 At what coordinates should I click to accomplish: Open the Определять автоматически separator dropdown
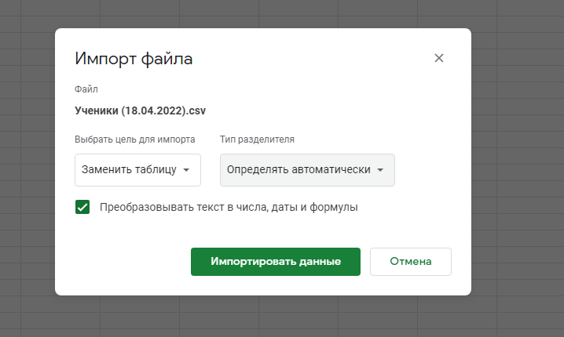307,170
